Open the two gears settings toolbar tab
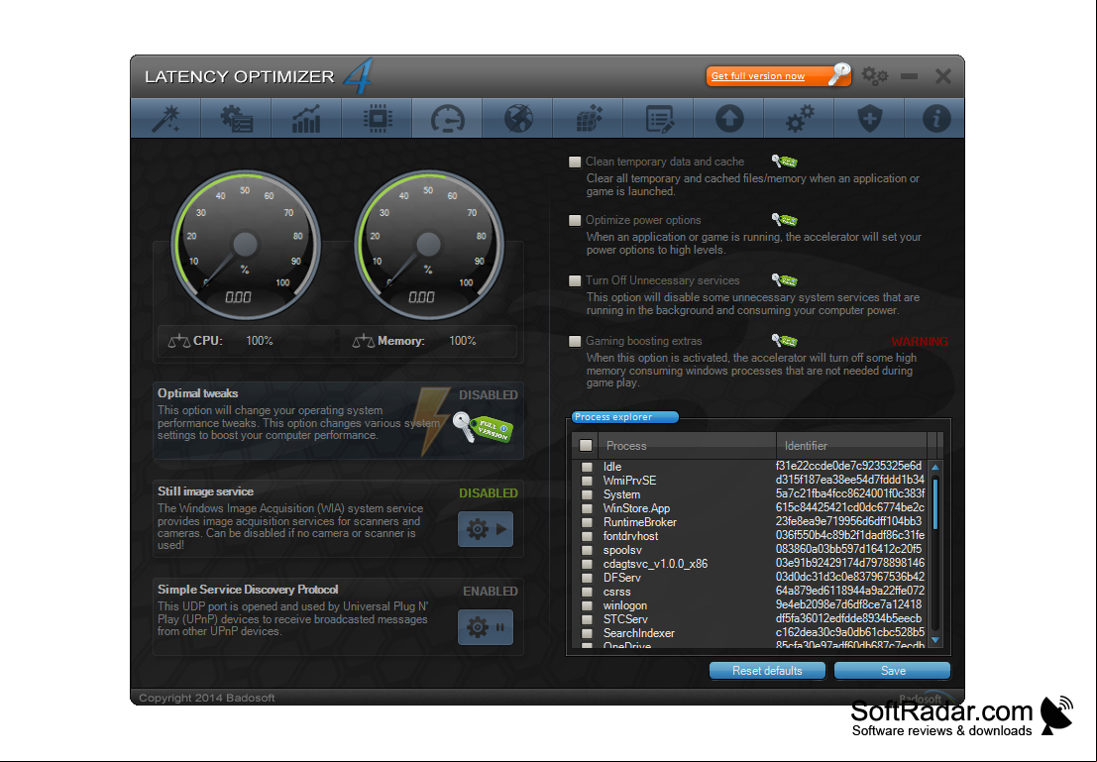 click(x=800, y=118)
